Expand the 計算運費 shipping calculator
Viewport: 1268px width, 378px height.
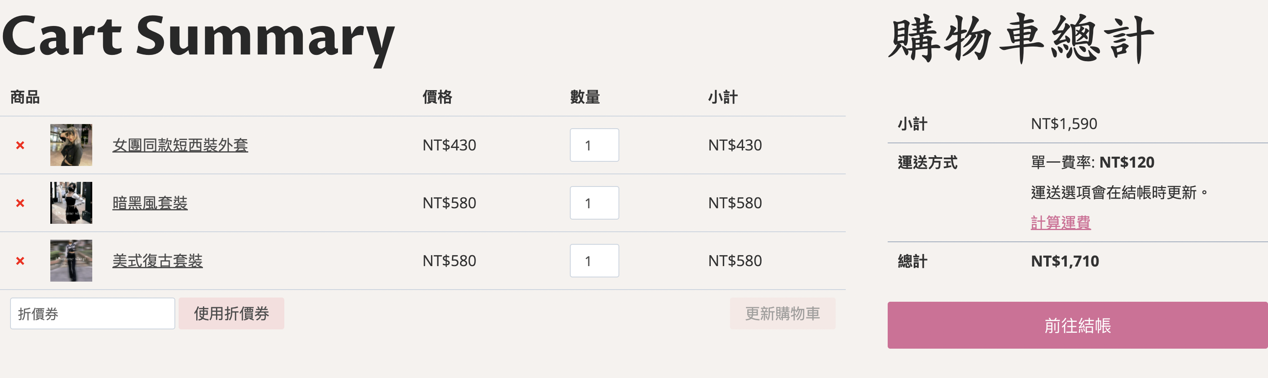[x=1060, y=223]
